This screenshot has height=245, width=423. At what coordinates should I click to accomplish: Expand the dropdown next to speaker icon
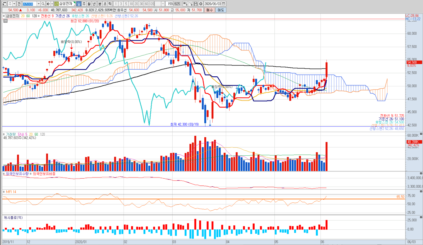point(52,4)
